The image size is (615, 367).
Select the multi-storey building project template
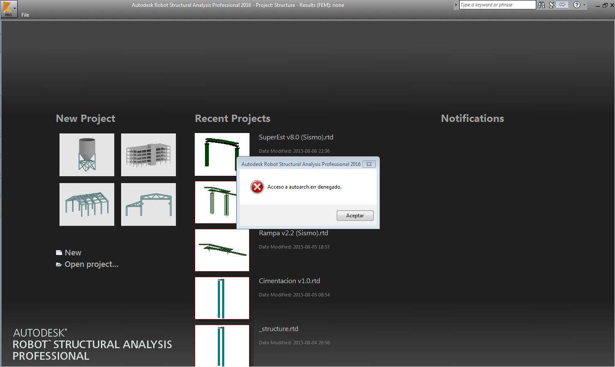pos(149,155)
